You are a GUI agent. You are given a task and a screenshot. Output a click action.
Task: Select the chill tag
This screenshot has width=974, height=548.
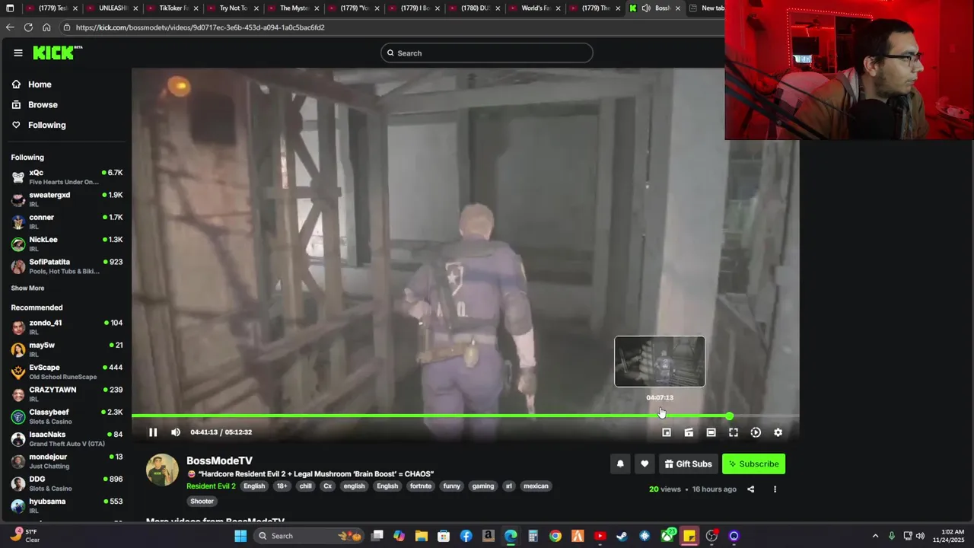(305, 486)
